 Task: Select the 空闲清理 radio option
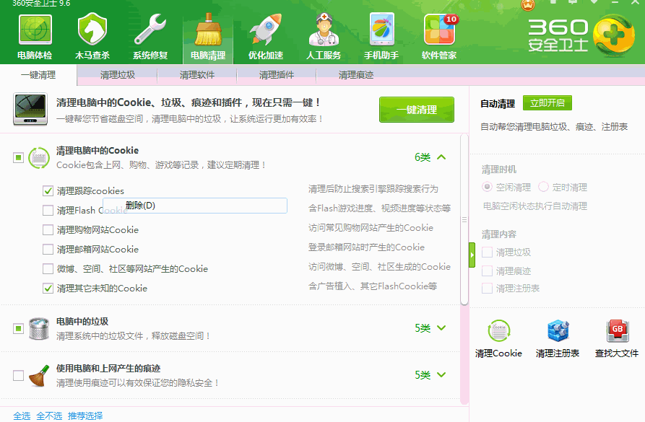tap(487, 187)
